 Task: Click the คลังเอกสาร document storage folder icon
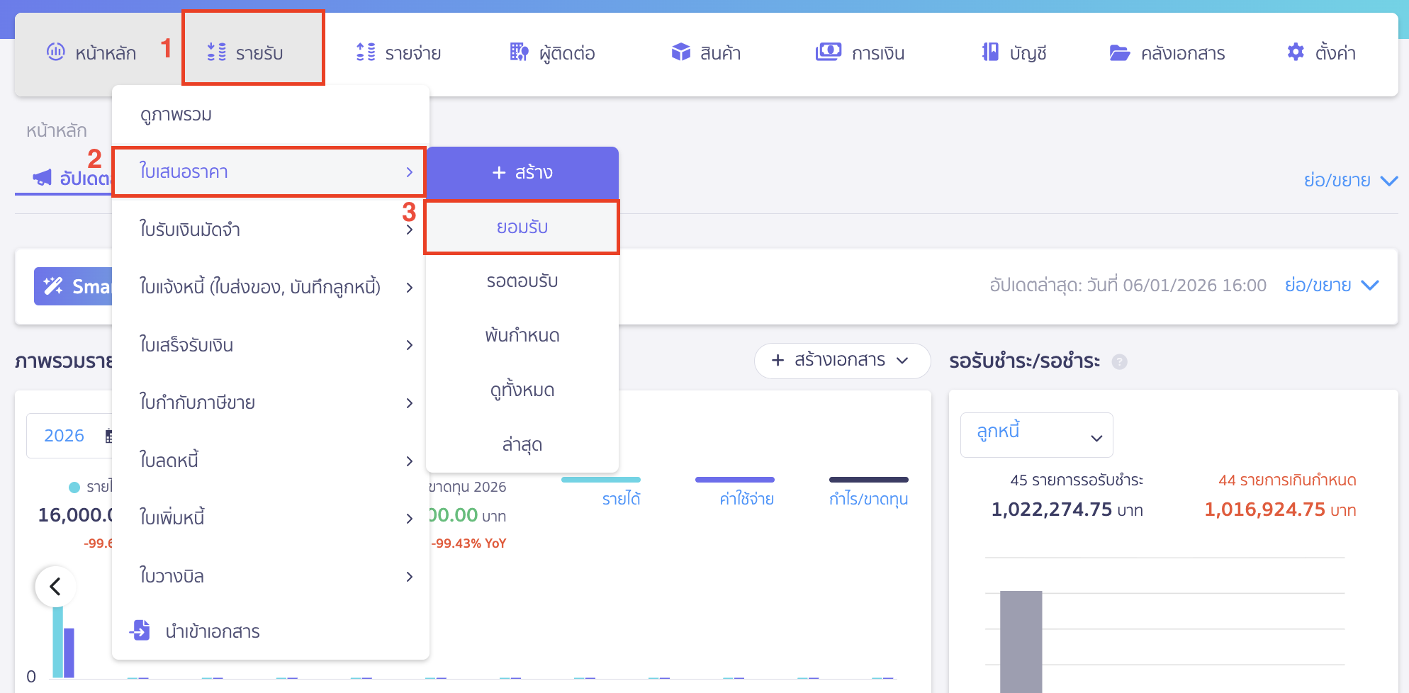point(1121,52)
